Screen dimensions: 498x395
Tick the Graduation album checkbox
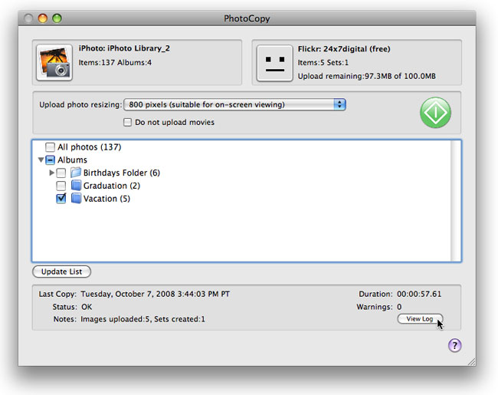(x=61, y=186)
